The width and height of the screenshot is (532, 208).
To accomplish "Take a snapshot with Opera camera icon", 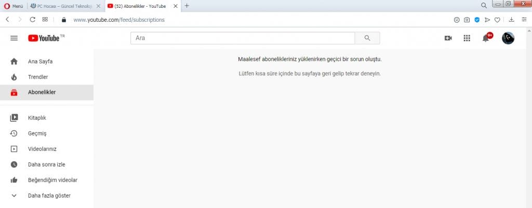I will pos(467,20).
